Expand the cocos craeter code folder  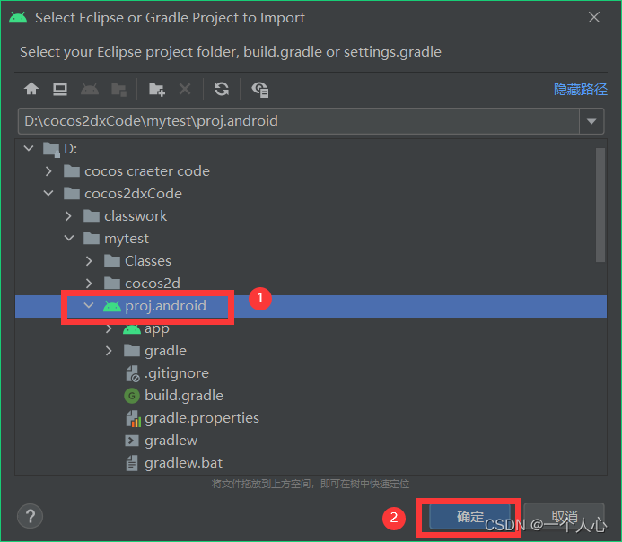tap(48, 171)
